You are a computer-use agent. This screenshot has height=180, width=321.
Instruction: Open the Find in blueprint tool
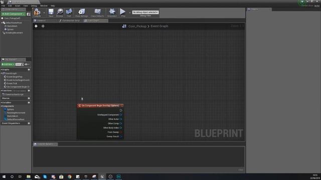coord(69,12)
